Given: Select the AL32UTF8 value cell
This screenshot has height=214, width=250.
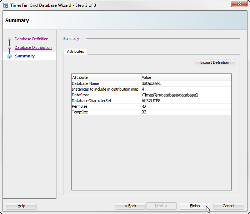Looking at the screenshot, I should click(186, 101).
